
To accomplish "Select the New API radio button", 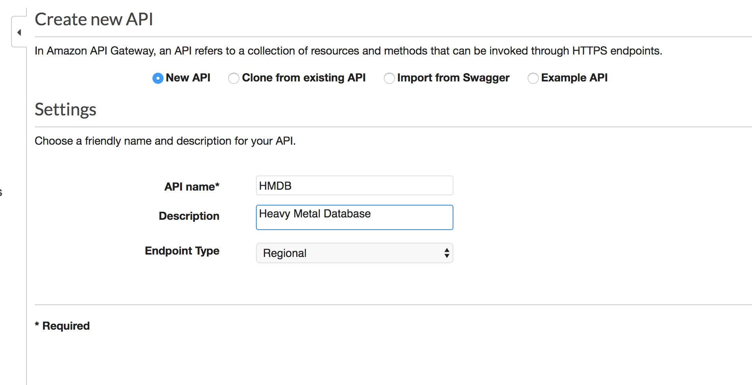I will point(158,78).
